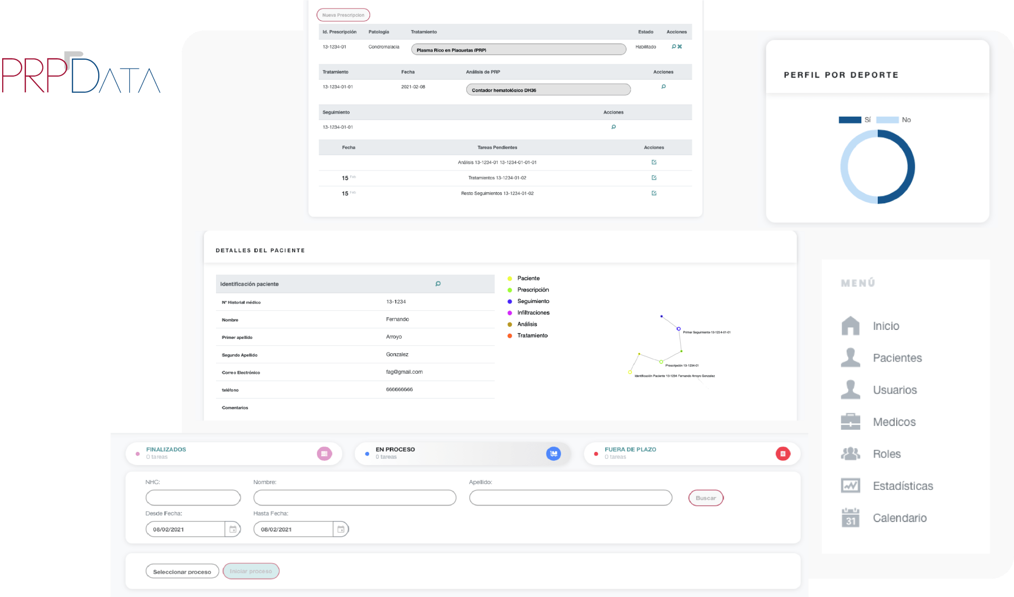The height and width of the screenshot is (597, 1014).
Task: Click the Roles group icon
Action: tap(850, 453)
